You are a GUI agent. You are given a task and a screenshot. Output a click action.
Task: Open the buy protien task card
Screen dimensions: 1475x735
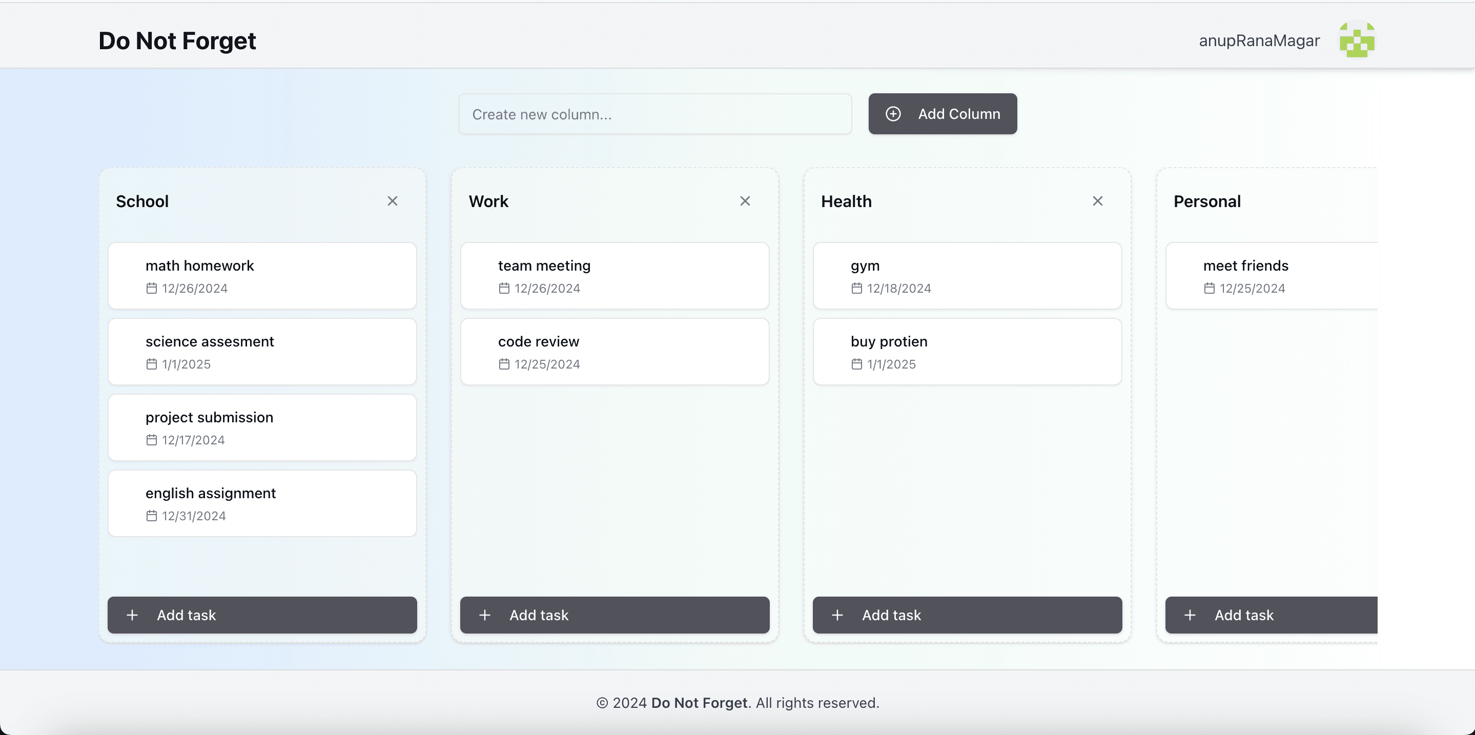(x=967, y=352)
